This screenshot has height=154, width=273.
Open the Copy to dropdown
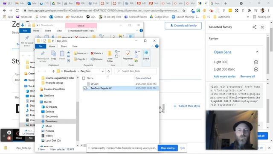pos(80,59)
